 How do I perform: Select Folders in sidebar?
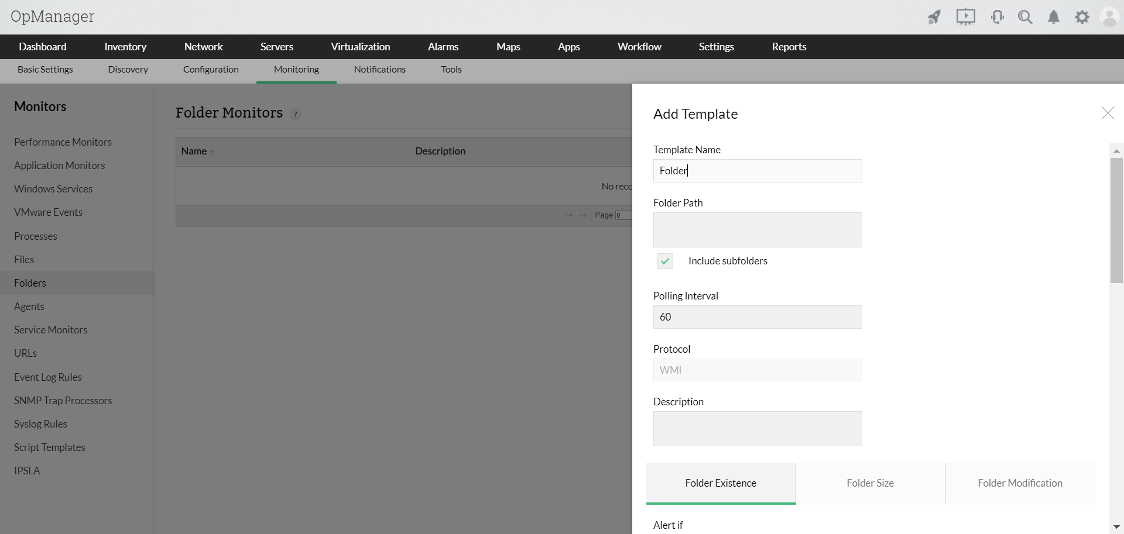tap(77, 283)
